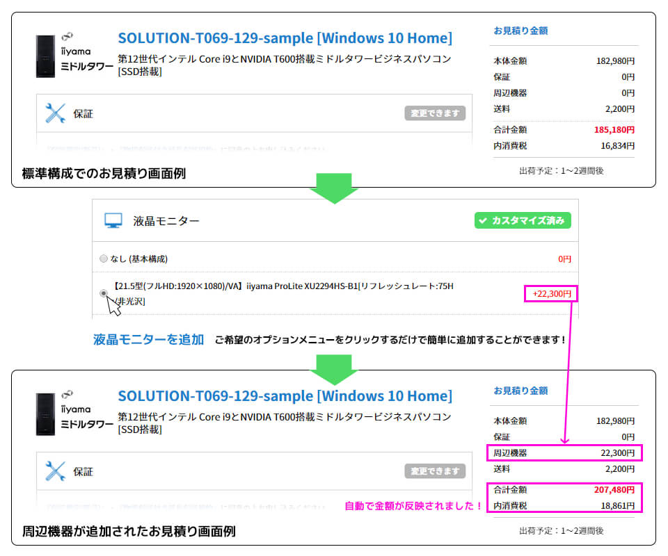The height and width of the screenshot is (556, 668).
Task: Click 内消費税 16,834円 in top estimate
Action: pos(564,146)
